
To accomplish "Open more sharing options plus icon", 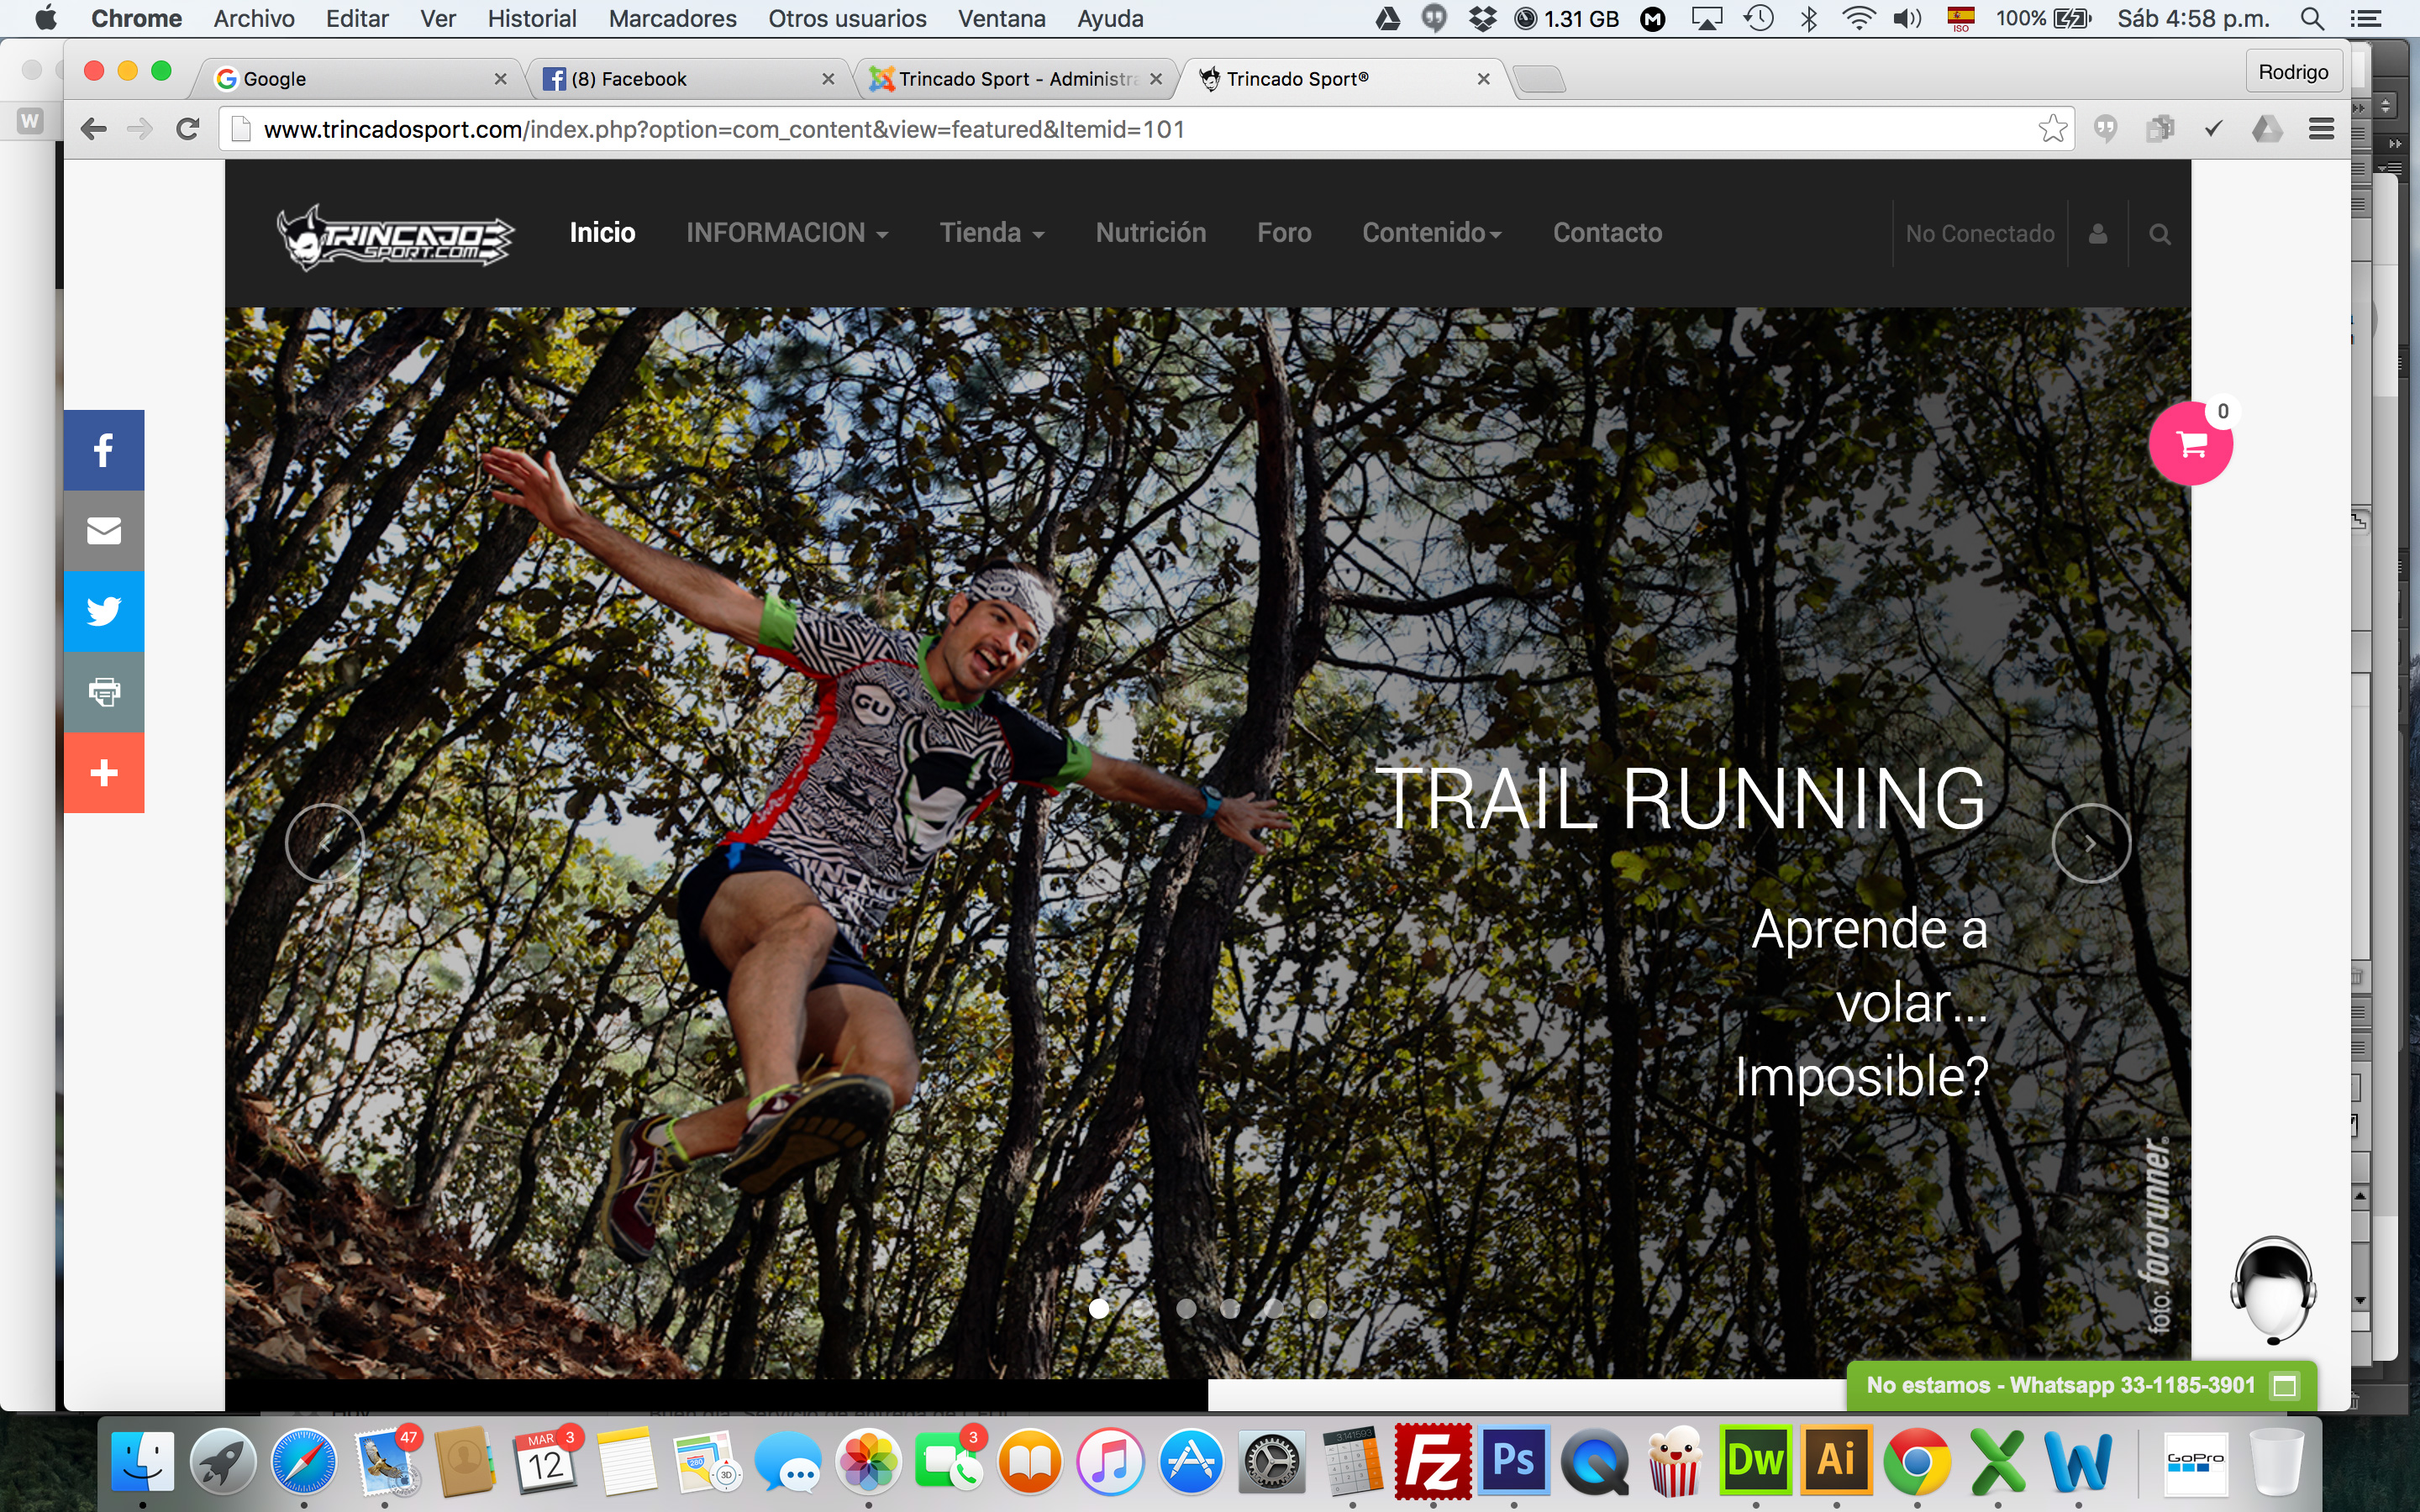I will [x=103, y=773].
